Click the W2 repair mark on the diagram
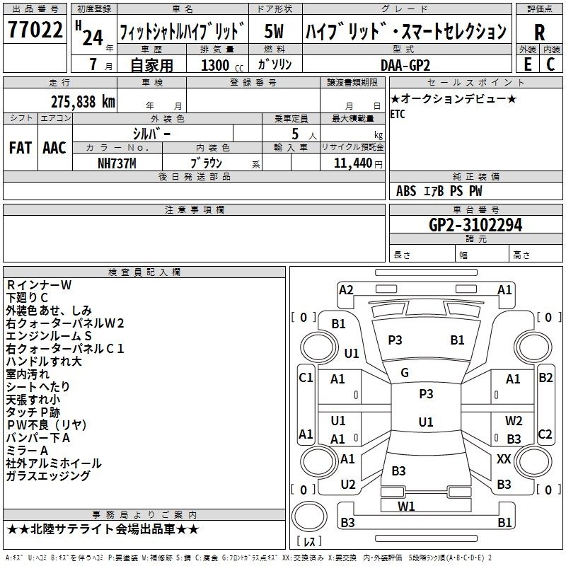The image size is (566, 566). [x=514, y=421]
